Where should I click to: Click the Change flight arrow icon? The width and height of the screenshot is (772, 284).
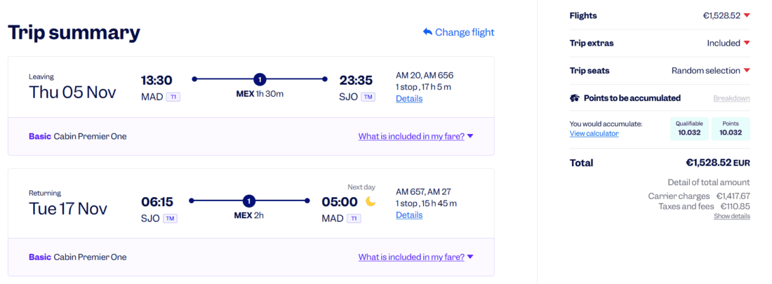pyautogui.click(x=427, y=32)
